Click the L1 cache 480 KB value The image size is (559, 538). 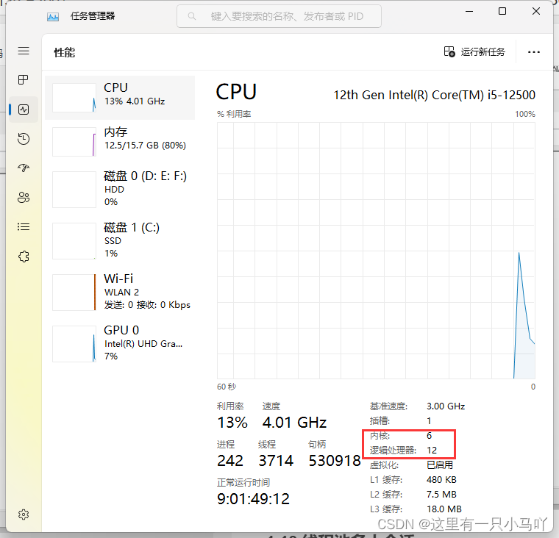pyautogui.click(x=441, y=479)
